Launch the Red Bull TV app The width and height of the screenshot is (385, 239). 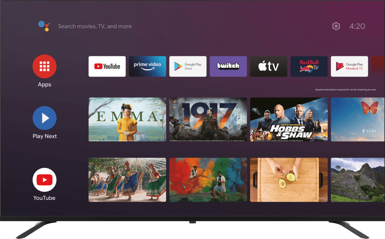coord(309,66)
